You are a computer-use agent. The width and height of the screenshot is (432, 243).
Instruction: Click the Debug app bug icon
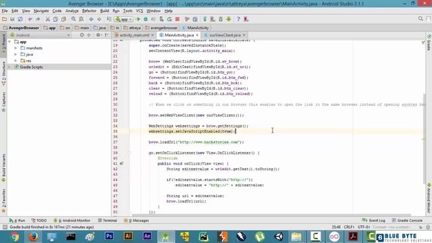146,19
